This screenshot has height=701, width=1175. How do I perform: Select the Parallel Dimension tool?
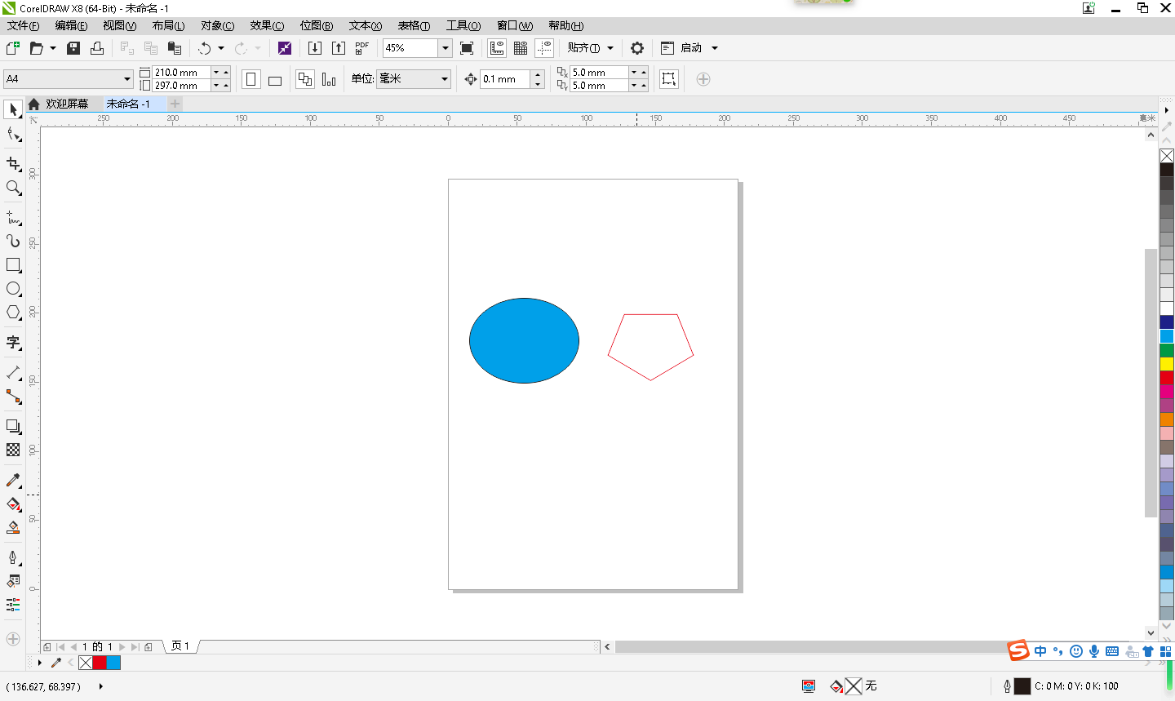click(13, 372)
